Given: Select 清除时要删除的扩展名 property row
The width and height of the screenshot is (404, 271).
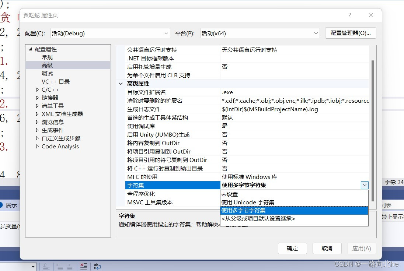Looking at the screenshot, I should (247, 101).
